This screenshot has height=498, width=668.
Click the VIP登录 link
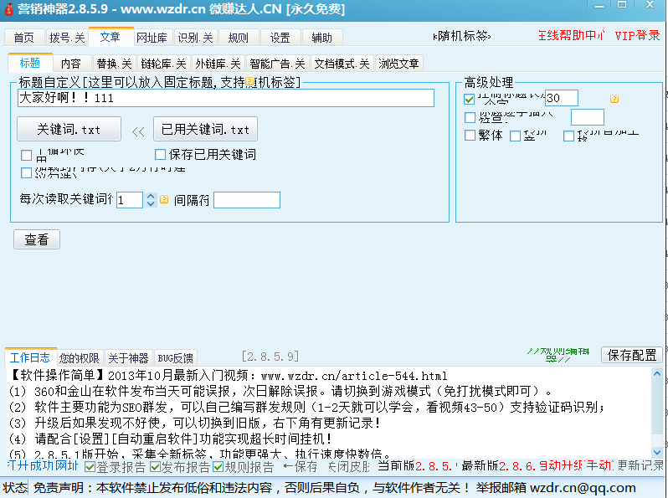pos(637,35)
